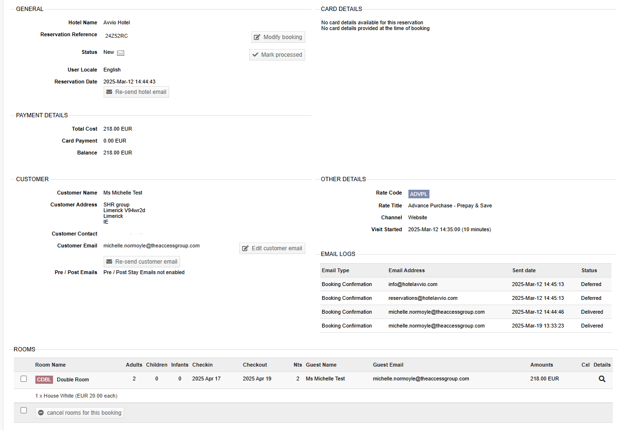
Task: Click the envelope icon next to New status
Action: 120,52
